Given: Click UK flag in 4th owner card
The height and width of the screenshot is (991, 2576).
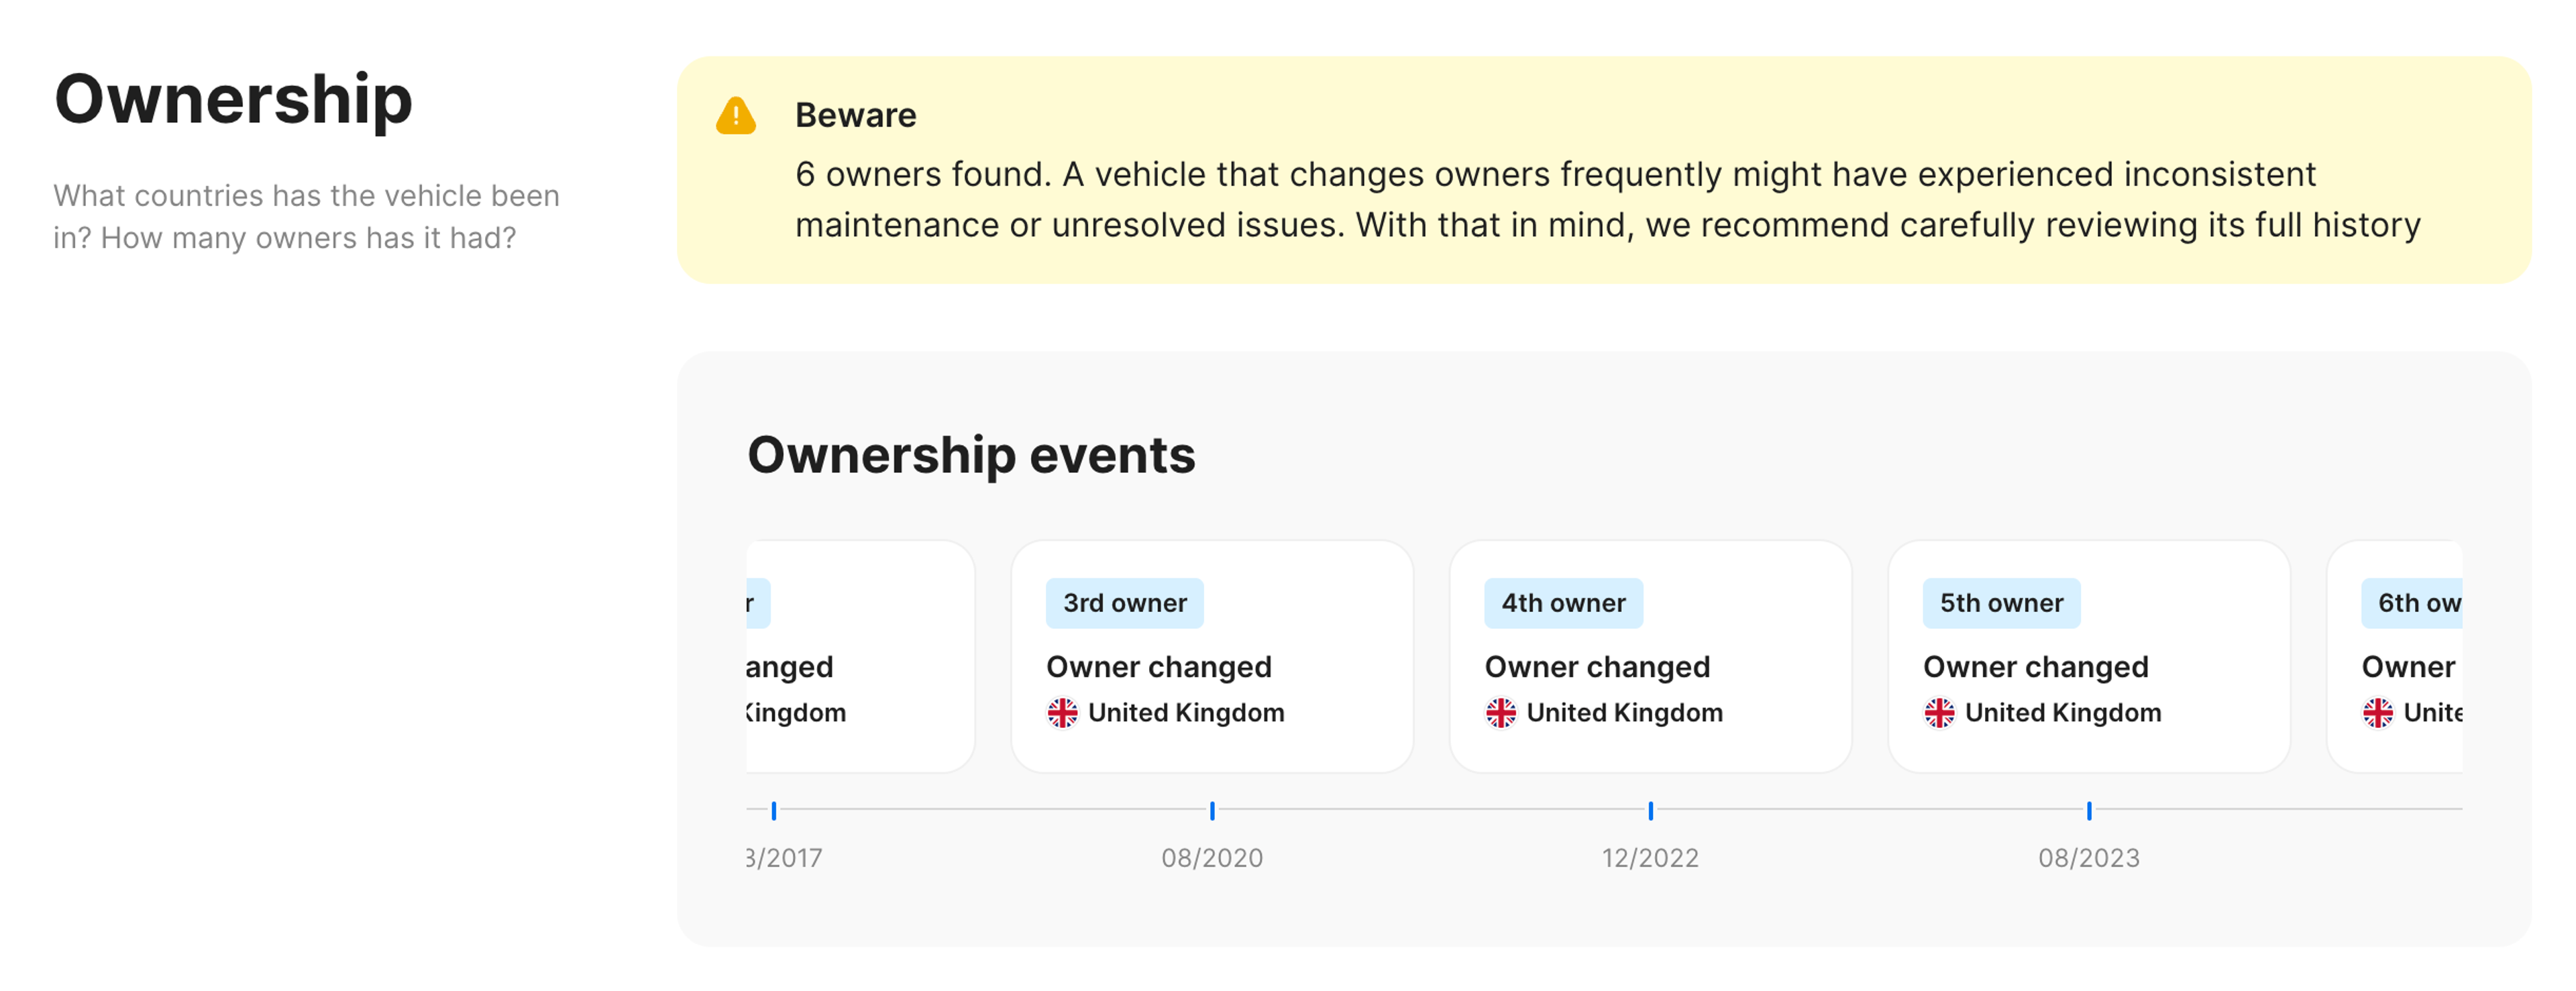Looking at the screenshot, I should click(1500, 712).
